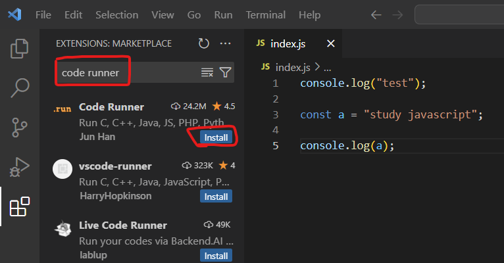Open the Edit menu
The height and width of the screenshot is (263, 504).
click(x=73, y=14)
